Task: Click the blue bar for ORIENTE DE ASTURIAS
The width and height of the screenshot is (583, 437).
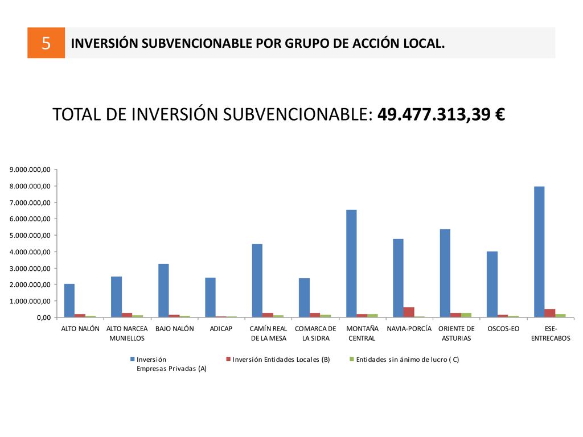Action: (x=445, y=273)
